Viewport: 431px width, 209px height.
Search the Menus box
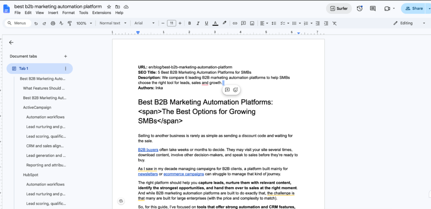(17, 23)
